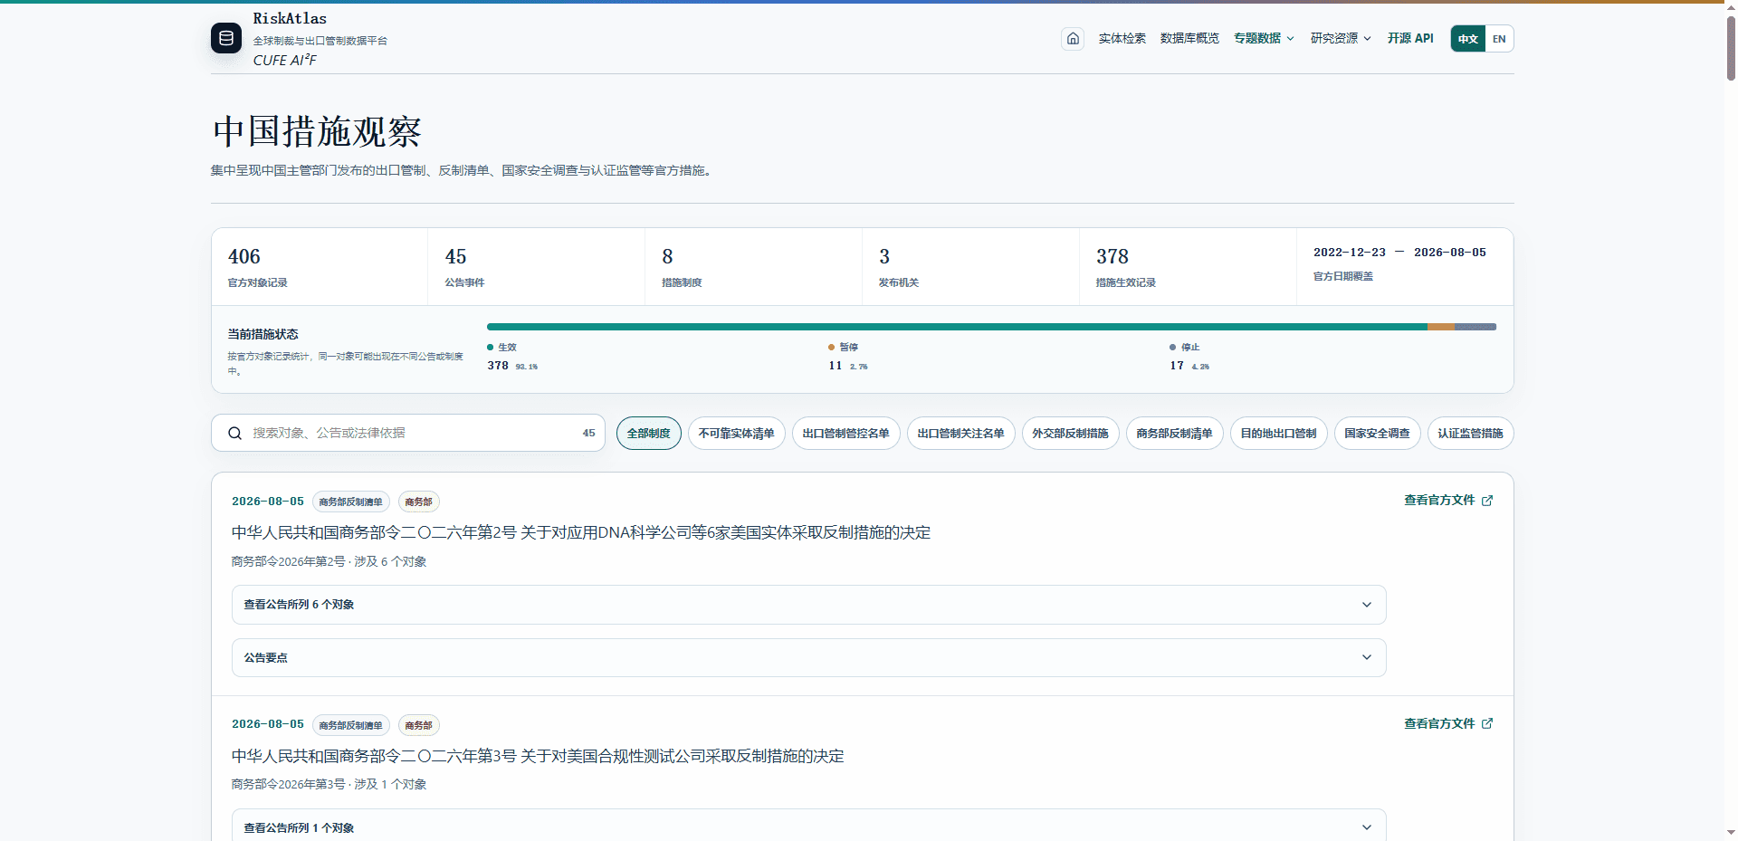This screenshot has width=1738, height=841.
Task: Click the 商务部 tag on 第2号 announcement
Action: 418,502
